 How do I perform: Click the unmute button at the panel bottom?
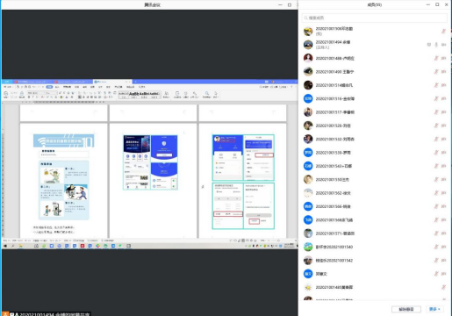(x=406, y=309)
